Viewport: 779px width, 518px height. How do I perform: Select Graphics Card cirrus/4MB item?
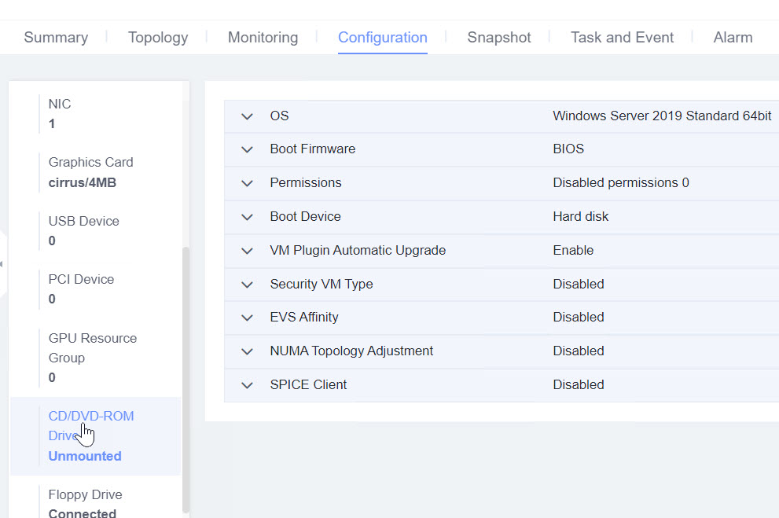point(95,172)
